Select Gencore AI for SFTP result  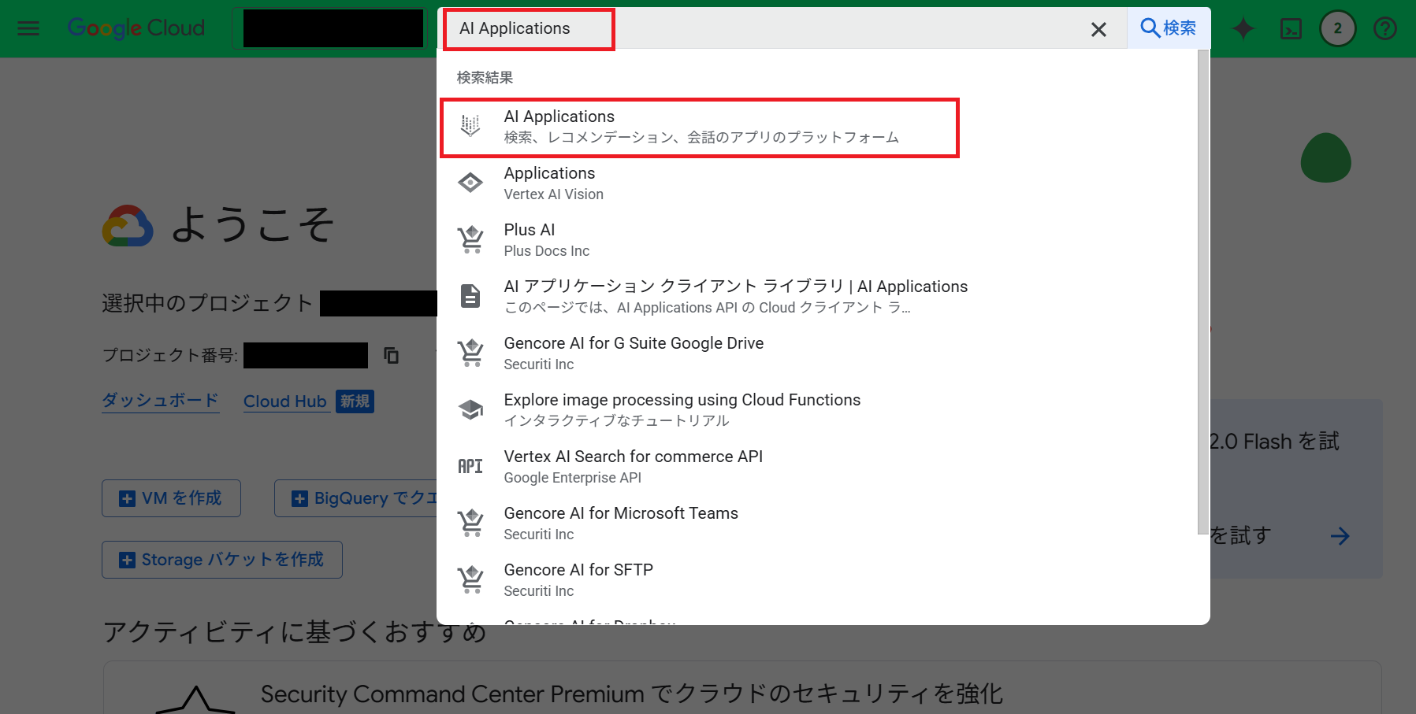pyautogui.click(x=817, y=580)
